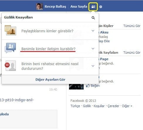Click the block user icon
Screen dimensions: 143x130
click(10, 65)
